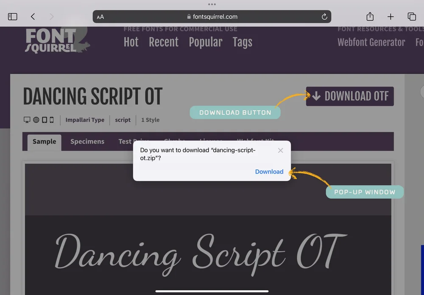Select the desktop usage icon

pos(26,120)
